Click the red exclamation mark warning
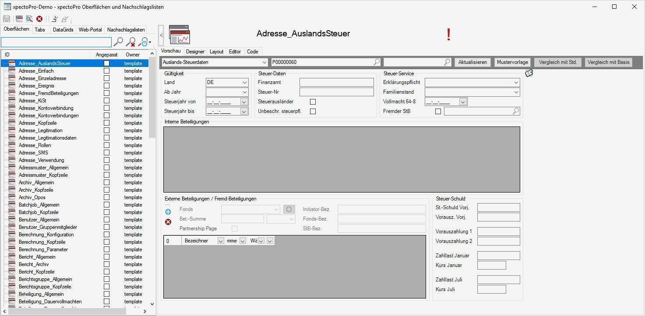The height and width of the screenshot is (316, 645). [x=448, y=35]
